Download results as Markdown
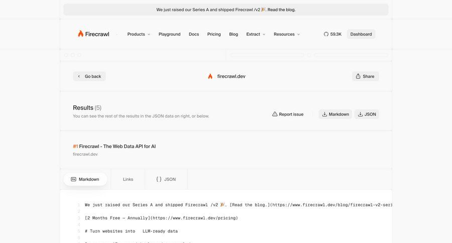 coord(335,114)
